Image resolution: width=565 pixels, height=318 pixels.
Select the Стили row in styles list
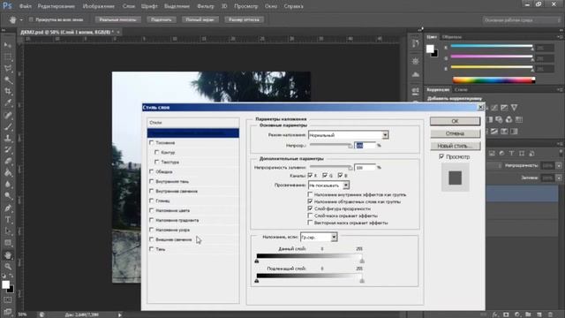(193, 123)
